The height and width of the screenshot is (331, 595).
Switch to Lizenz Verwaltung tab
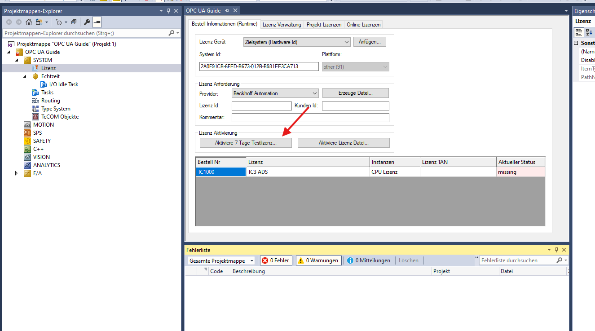click(282, 25)
